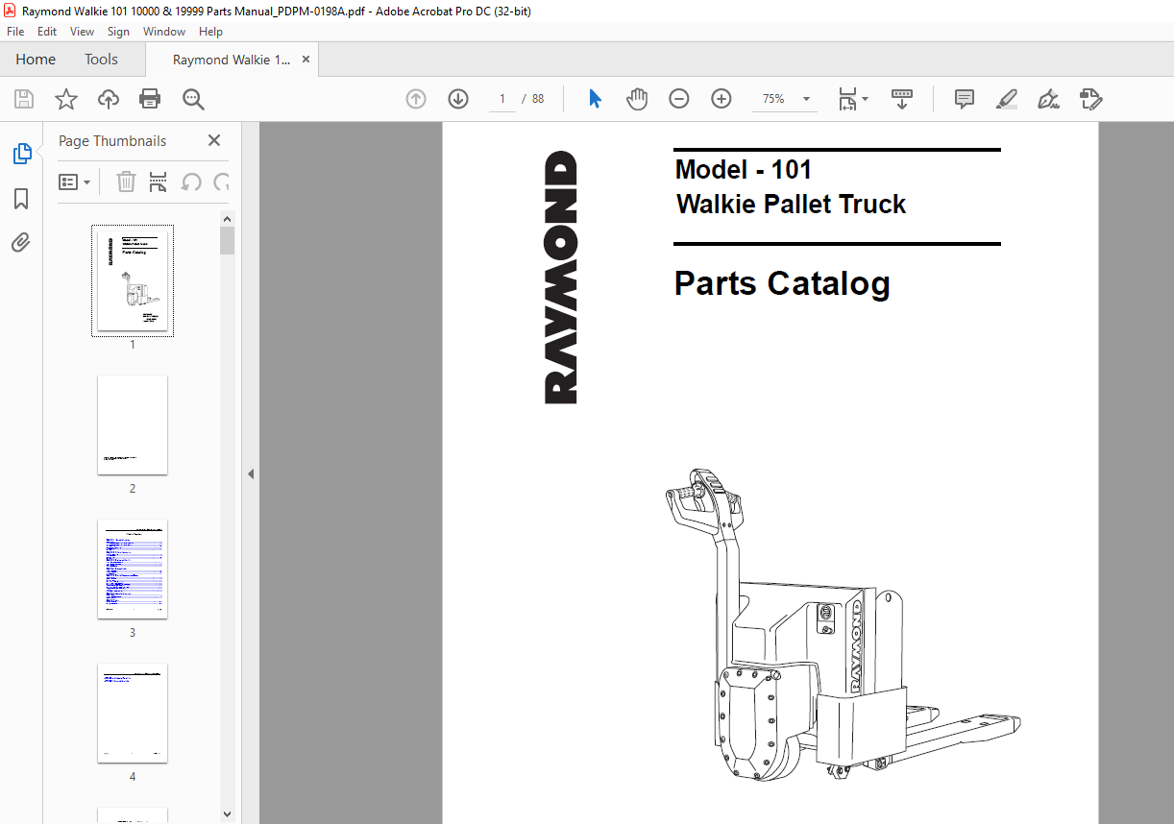The height and width of the screenshot is (824, 1174).
Task: Click the page number input field
Action: (x=502, y=99)
